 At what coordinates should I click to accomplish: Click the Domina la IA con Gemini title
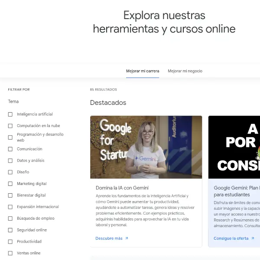point(122,188)
